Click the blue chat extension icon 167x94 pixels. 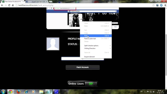pos(161,5)
